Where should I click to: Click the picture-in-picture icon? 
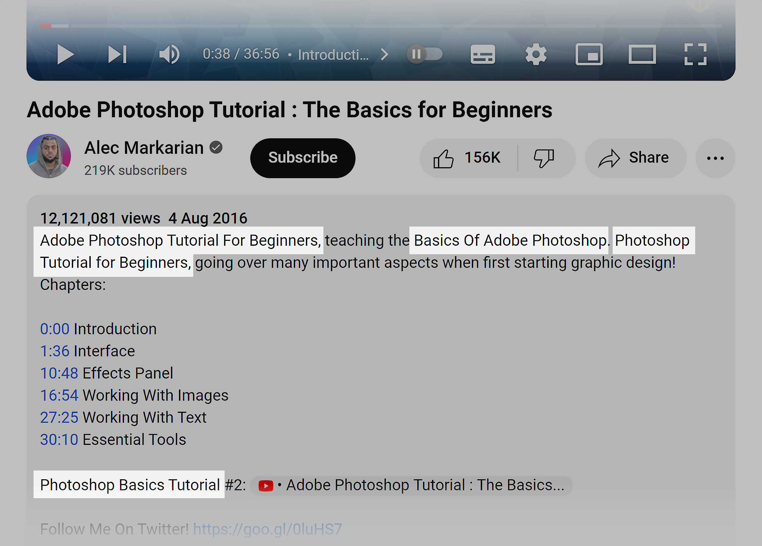click(589, 55)
